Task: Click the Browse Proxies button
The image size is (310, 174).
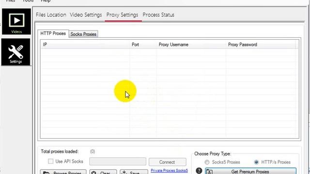Action: 63,172
